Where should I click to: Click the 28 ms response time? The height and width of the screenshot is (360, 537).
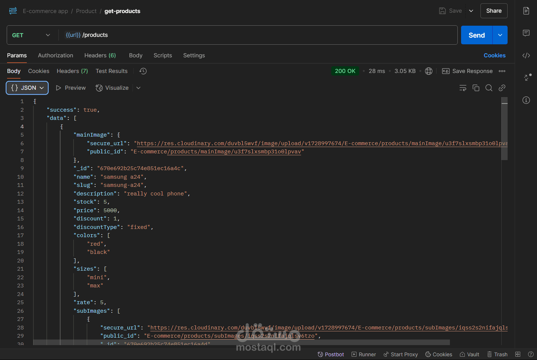(x=377, y=71)
